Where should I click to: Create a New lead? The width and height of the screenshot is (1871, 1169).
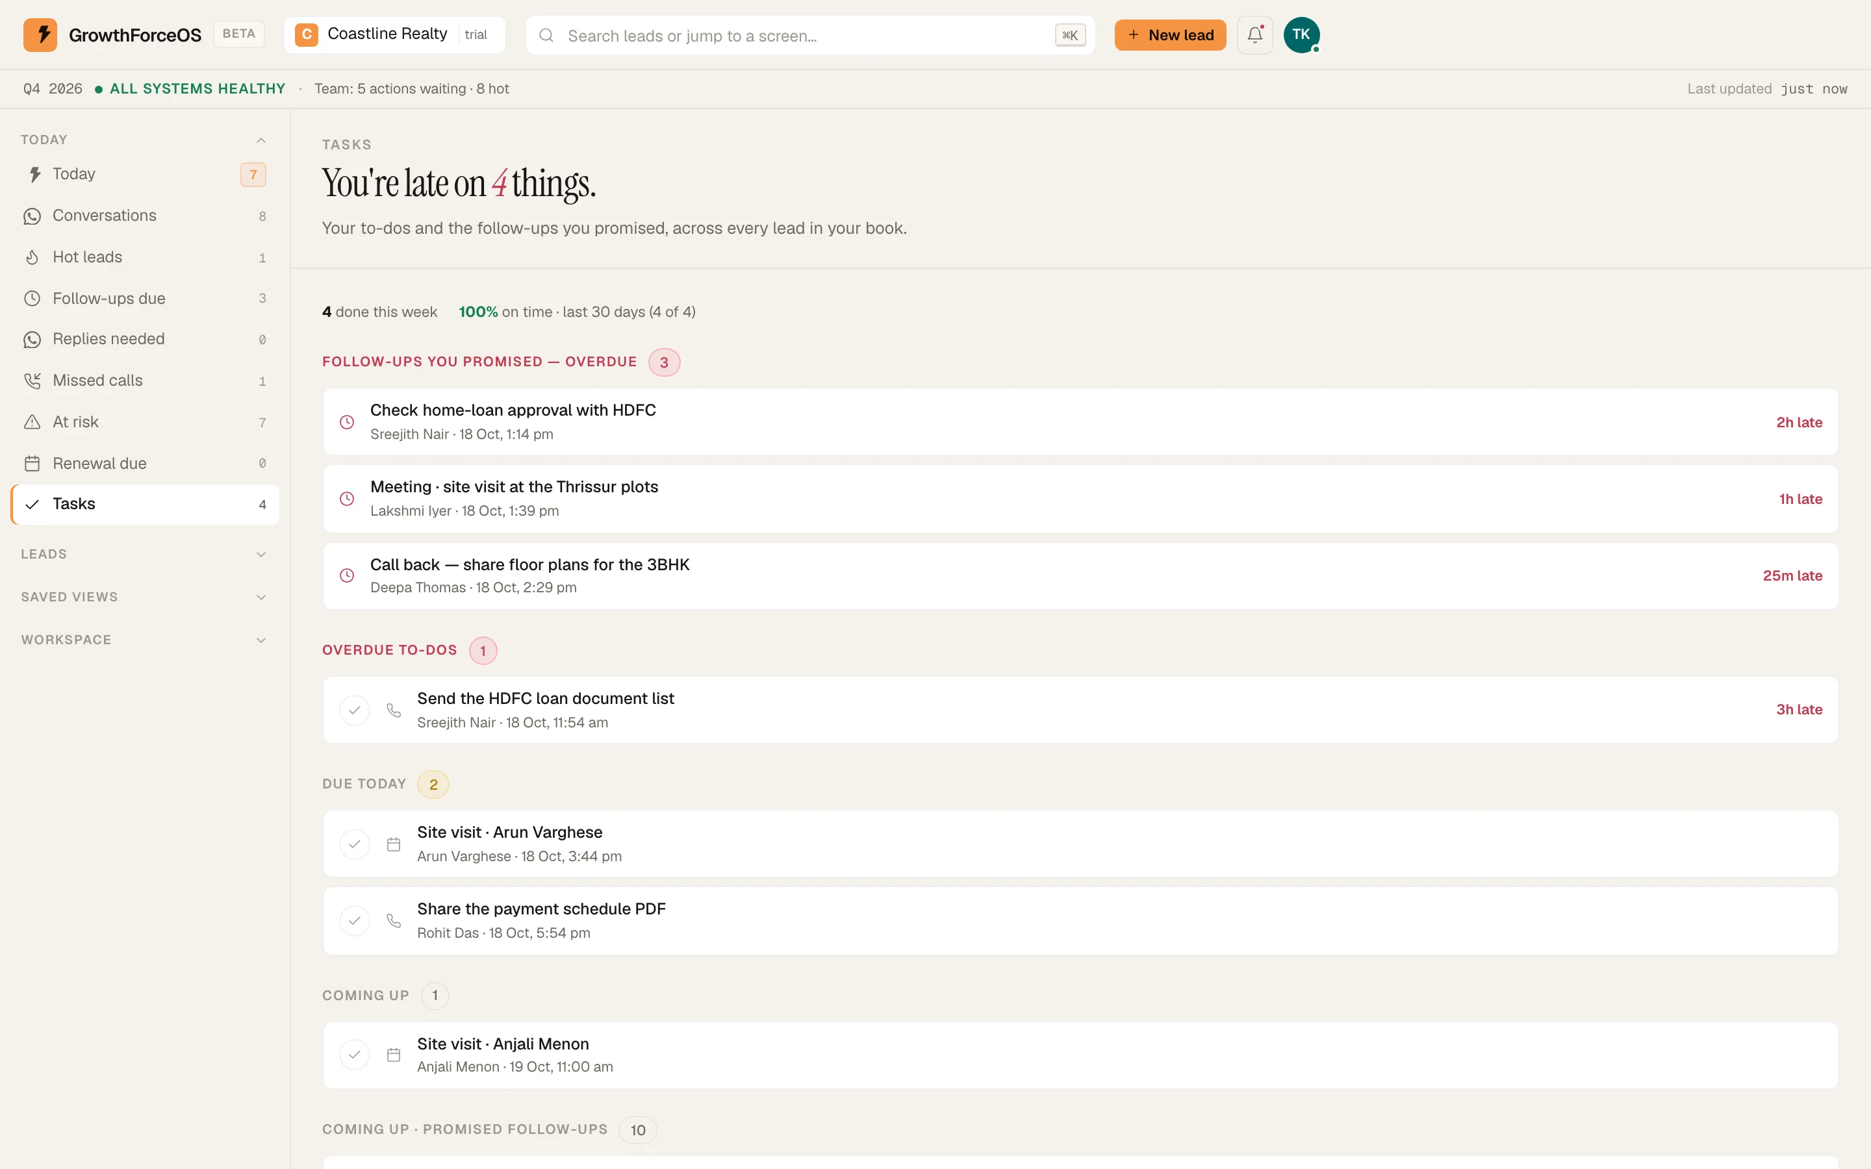1170,35
